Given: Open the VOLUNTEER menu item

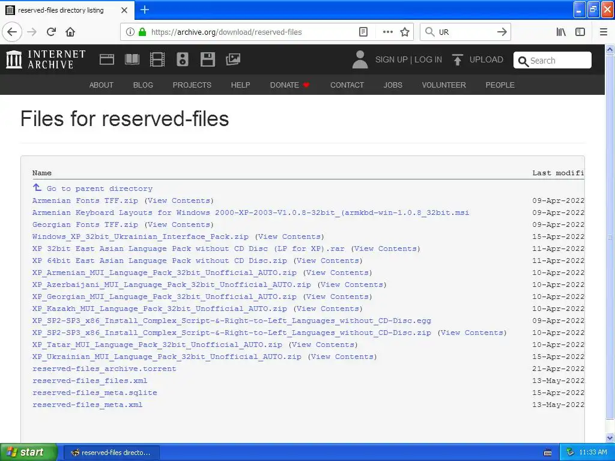Looking at the screenshot, I should (444, 85).
